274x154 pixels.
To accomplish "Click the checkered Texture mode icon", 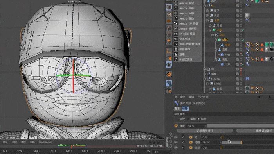I will pyautogui.click(x=169, y=14).
